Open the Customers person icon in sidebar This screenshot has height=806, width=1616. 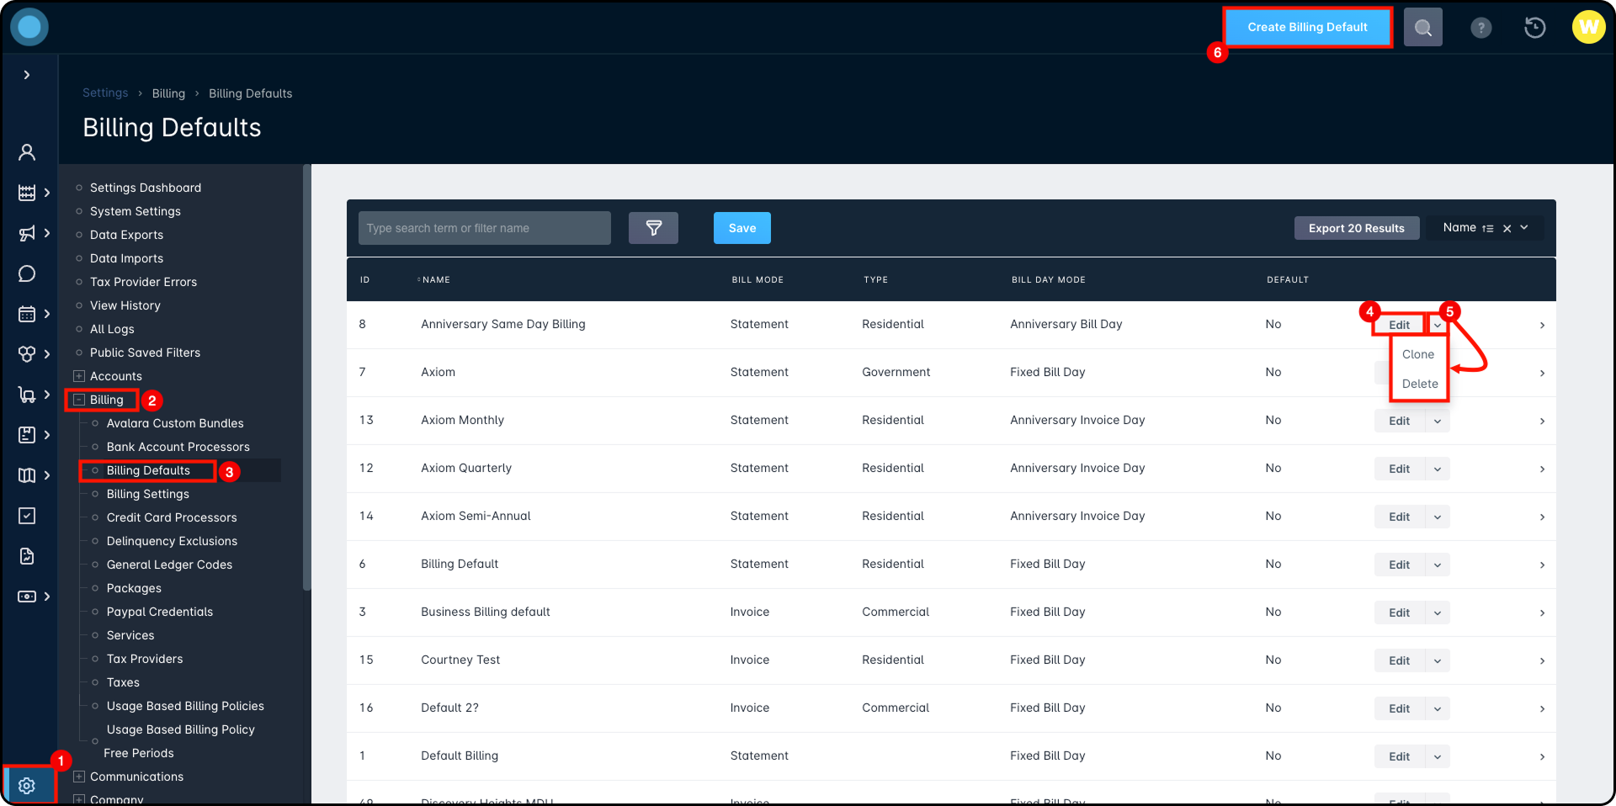pos(27,152)
